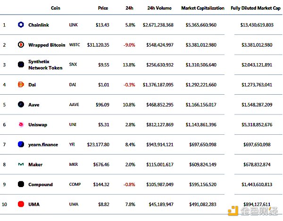Click the yearn.finance logo icon
Image resolution: width=283 pixels, height=221 pixels.
tap(21, 145)
